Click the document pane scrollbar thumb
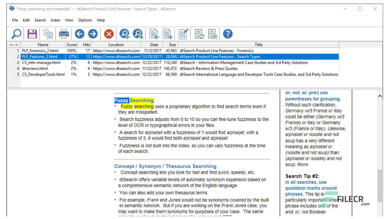This screenshot has height=219, width=391. click(380, 186)
